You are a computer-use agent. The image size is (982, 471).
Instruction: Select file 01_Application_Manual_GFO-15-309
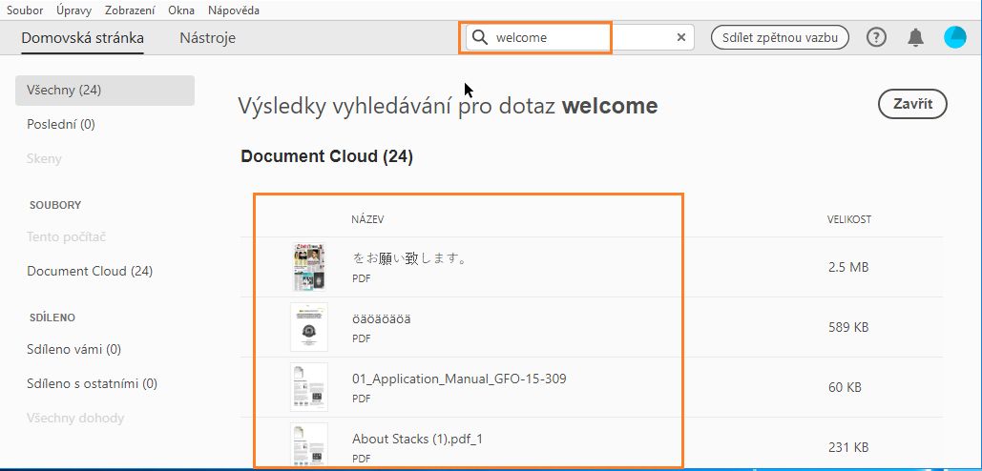[x=459, y=379]
